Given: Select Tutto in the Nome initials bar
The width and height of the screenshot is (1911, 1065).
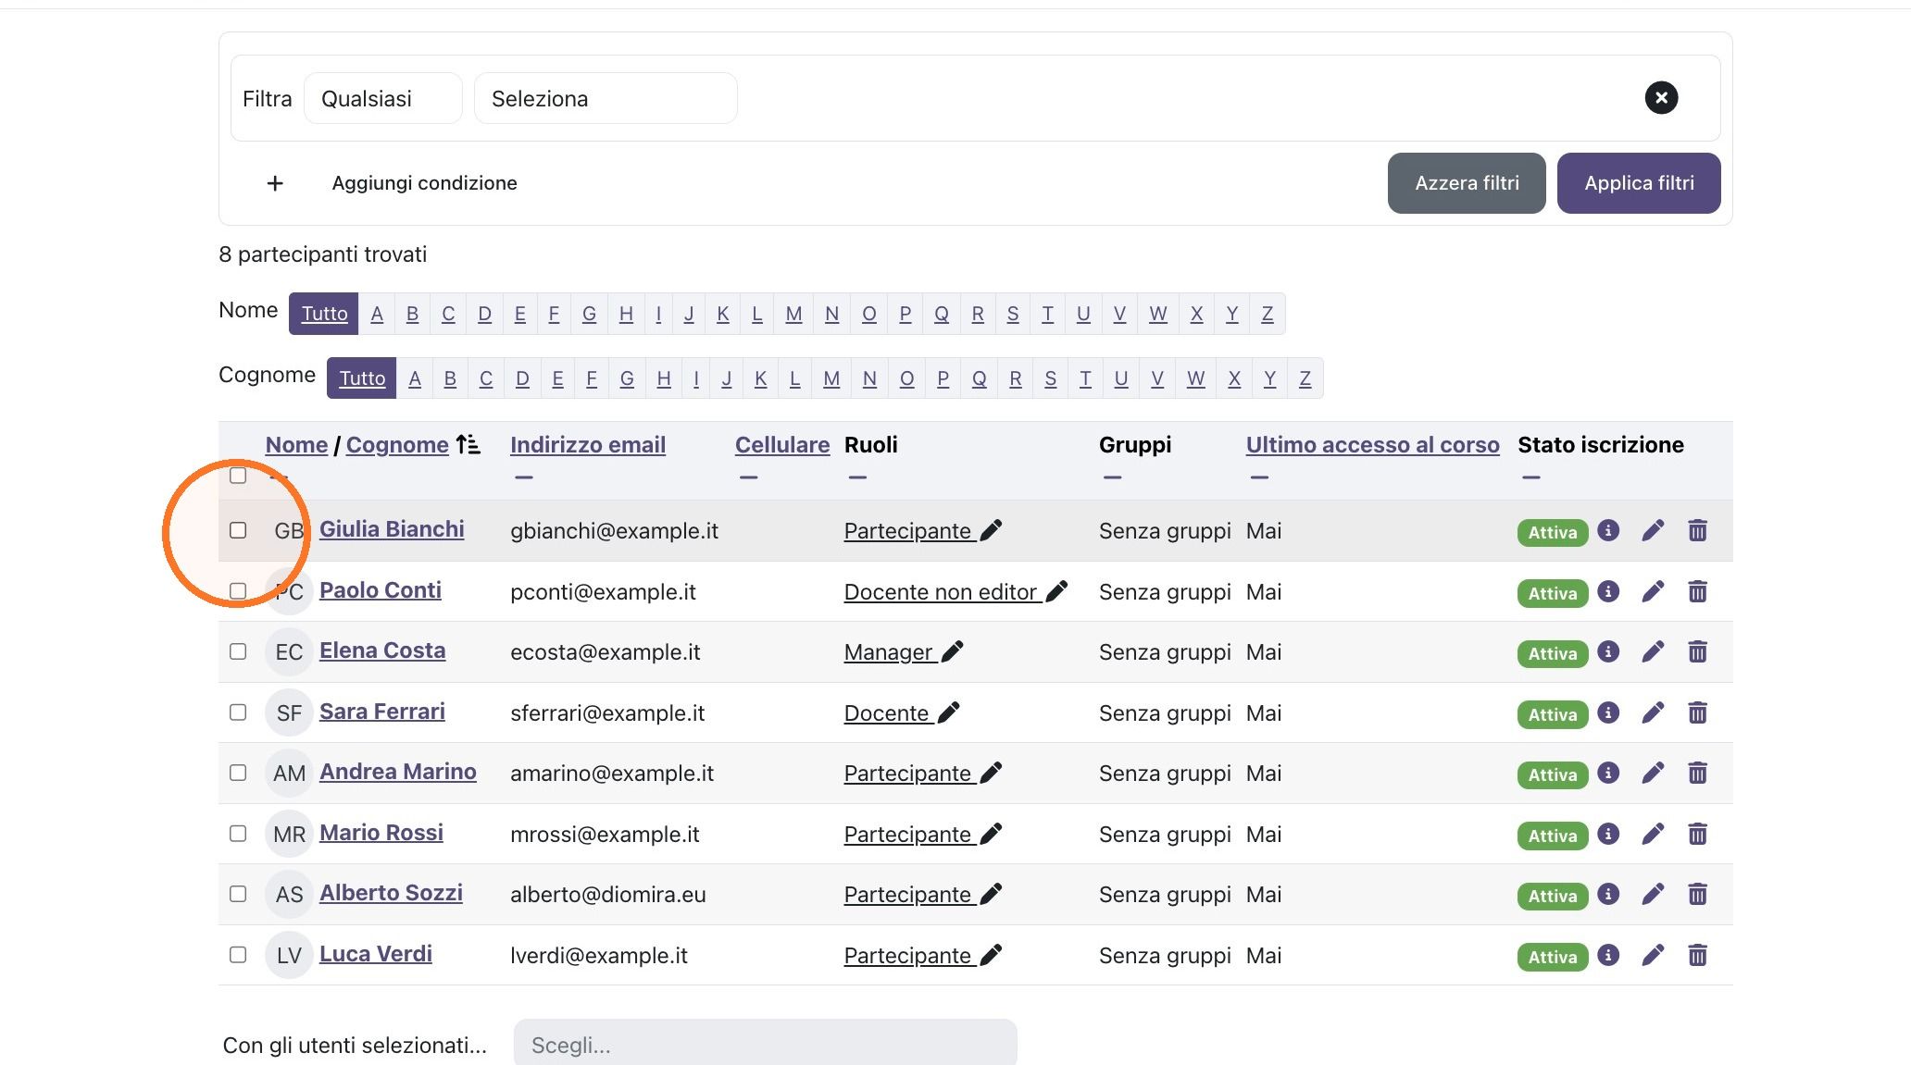Looking at the screenshot, I should (x=324, y=314).
